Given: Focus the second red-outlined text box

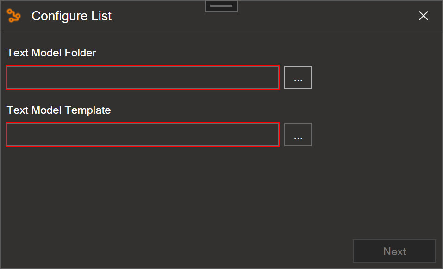Looking at the screenshot, I should pyautogui.click(x=143, y=134).
